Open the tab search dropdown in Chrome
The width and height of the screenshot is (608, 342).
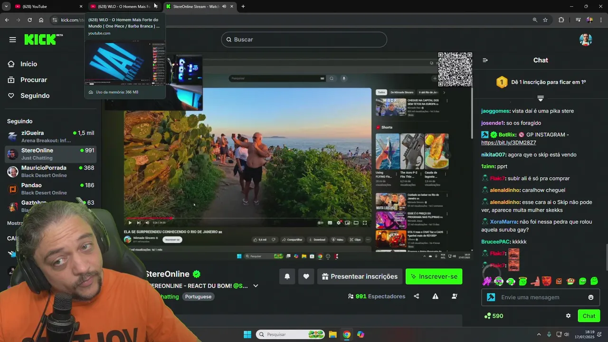[x=6, y=6]
